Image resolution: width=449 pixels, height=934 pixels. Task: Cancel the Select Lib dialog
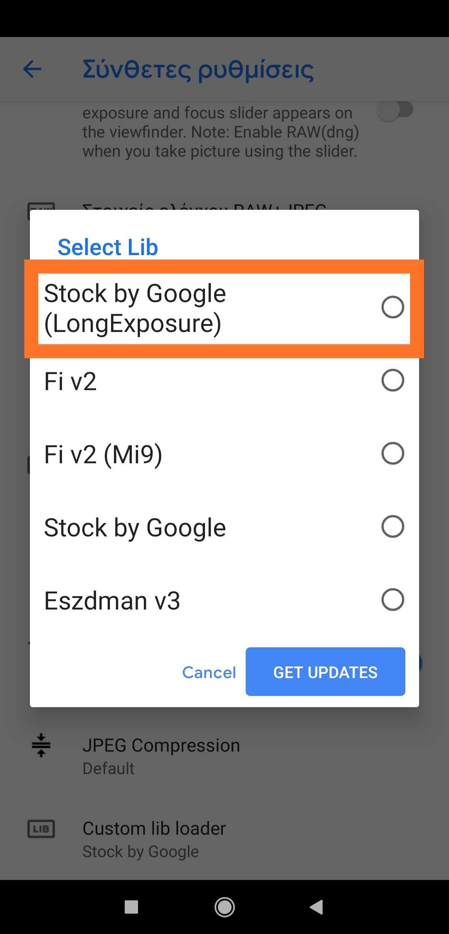coord(209,672)
